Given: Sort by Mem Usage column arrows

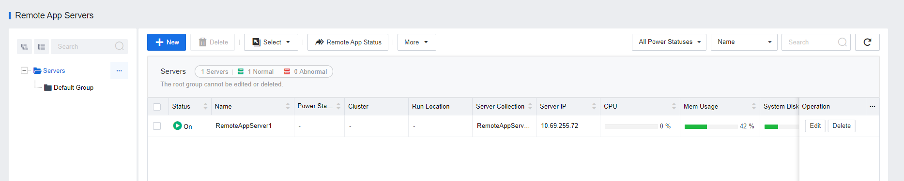Looking at the screenshot, I should 754,106.
